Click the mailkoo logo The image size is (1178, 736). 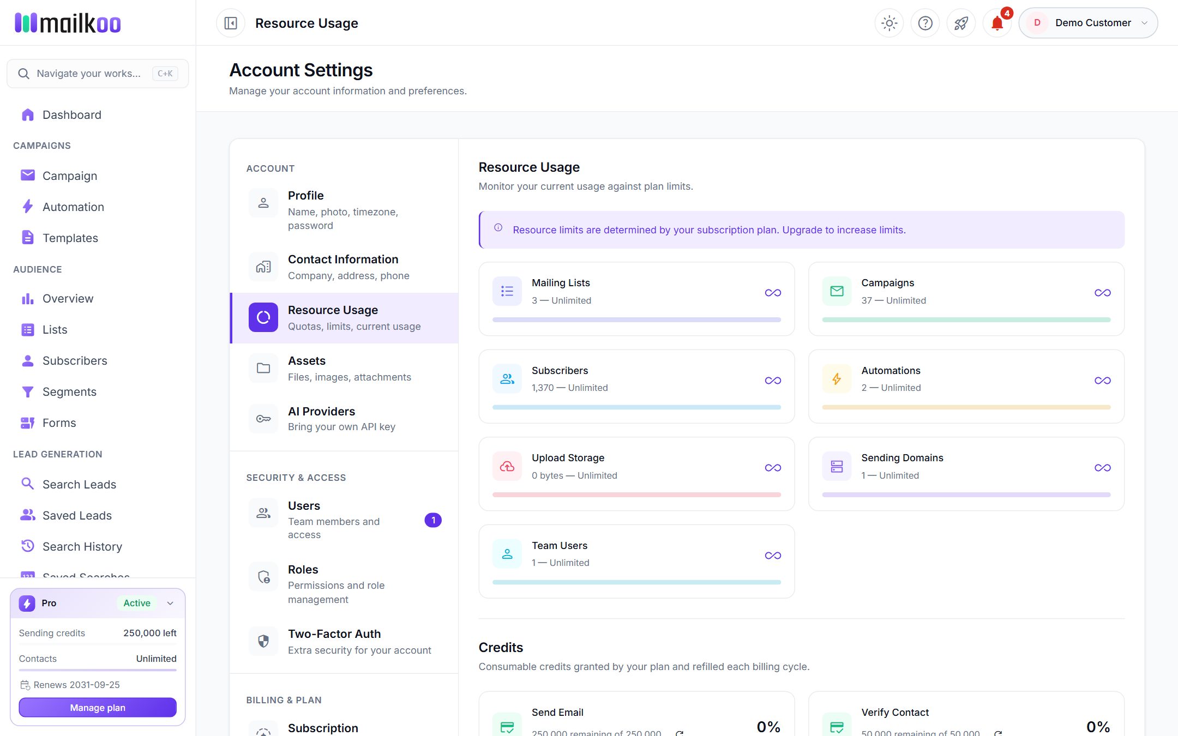coord(68,23)
